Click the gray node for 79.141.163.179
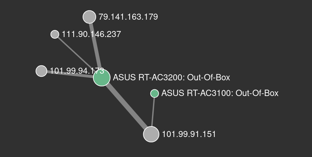The height and width of the screenshot is (157, 312). [x=89, y=17]
